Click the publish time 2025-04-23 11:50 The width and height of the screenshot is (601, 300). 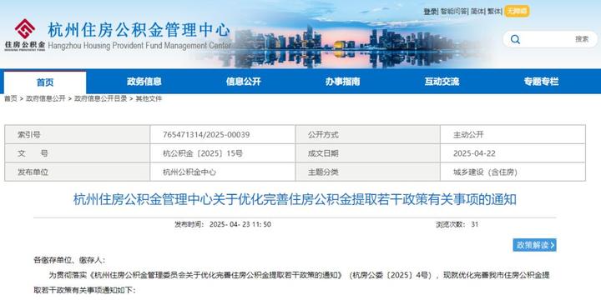223,224
